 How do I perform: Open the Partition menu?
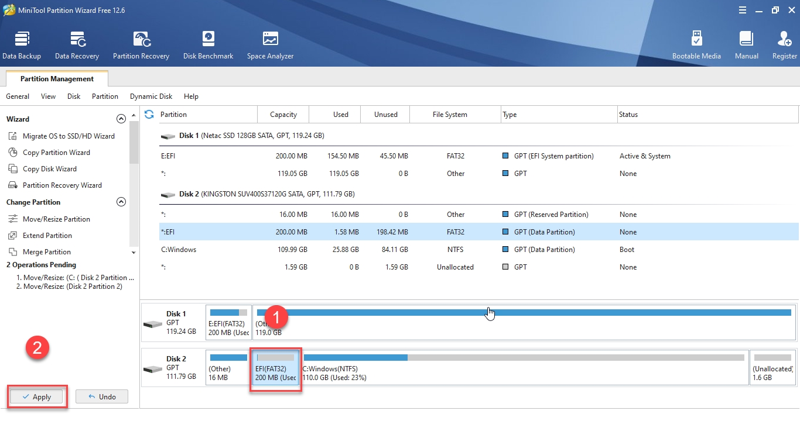(x=105, y=96)
